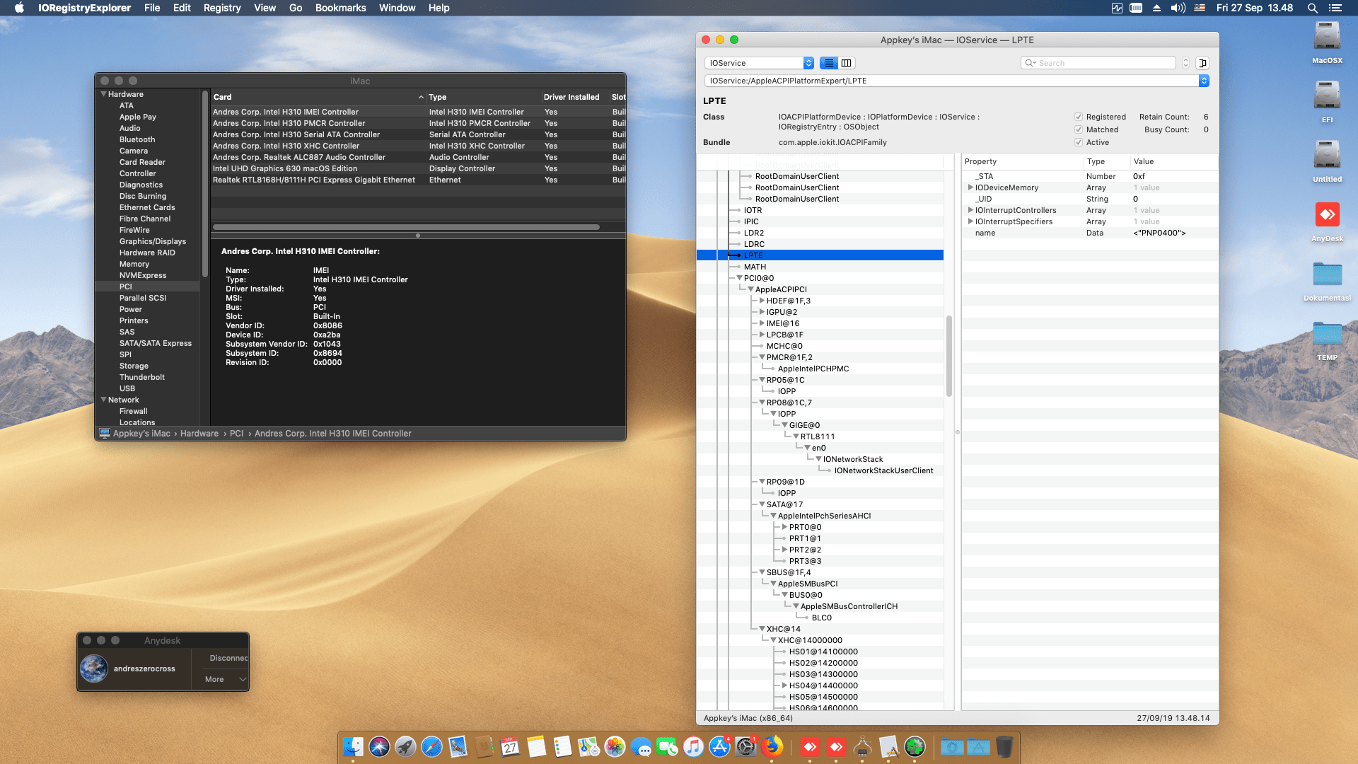Screen dimensions: 1358x764
Task: Open the TEMP folder on desktop
Action: 1327,334
